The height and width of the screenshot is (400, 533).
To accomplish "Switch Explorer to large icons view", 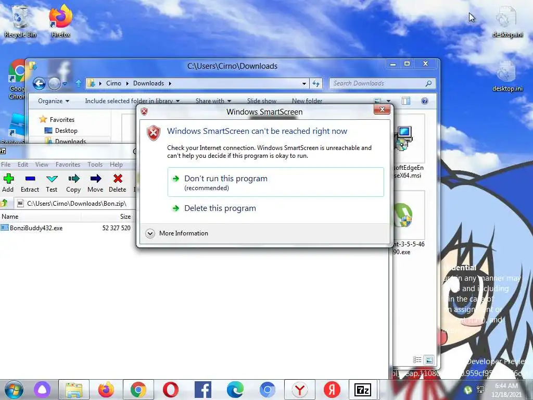I will tap(429, 359).
